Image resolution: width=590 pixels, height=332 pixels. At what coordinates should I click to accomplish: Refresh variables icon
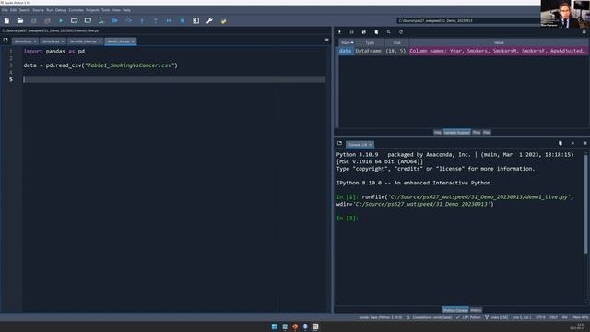(x=401, y=32)
